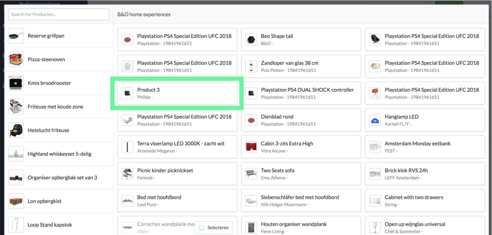Viewport: 492px width, 235px height.
Task: Choose the Cabin 3-zits Extra High red sofa icon
Action: click(x=251, y=147)
